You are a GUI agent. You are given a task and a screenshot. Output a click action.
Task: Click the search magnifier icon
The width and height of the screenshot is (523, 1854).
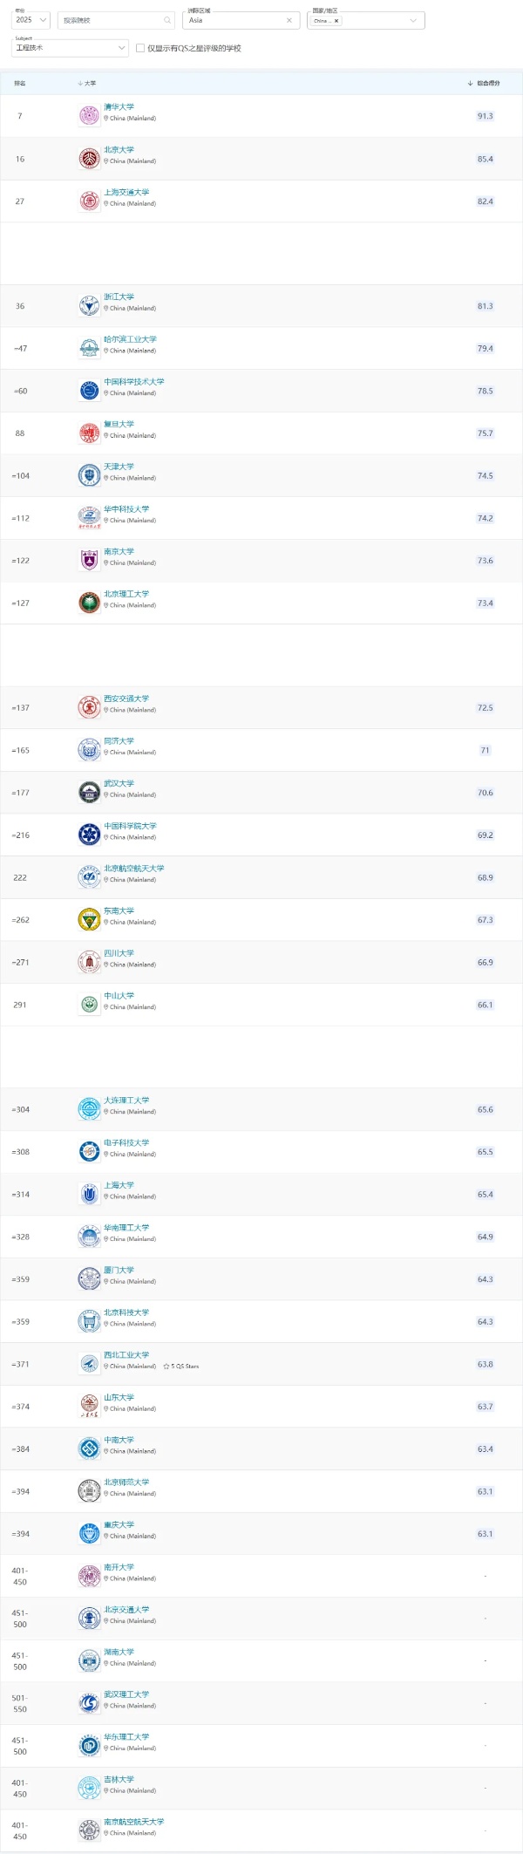point(167,20)
